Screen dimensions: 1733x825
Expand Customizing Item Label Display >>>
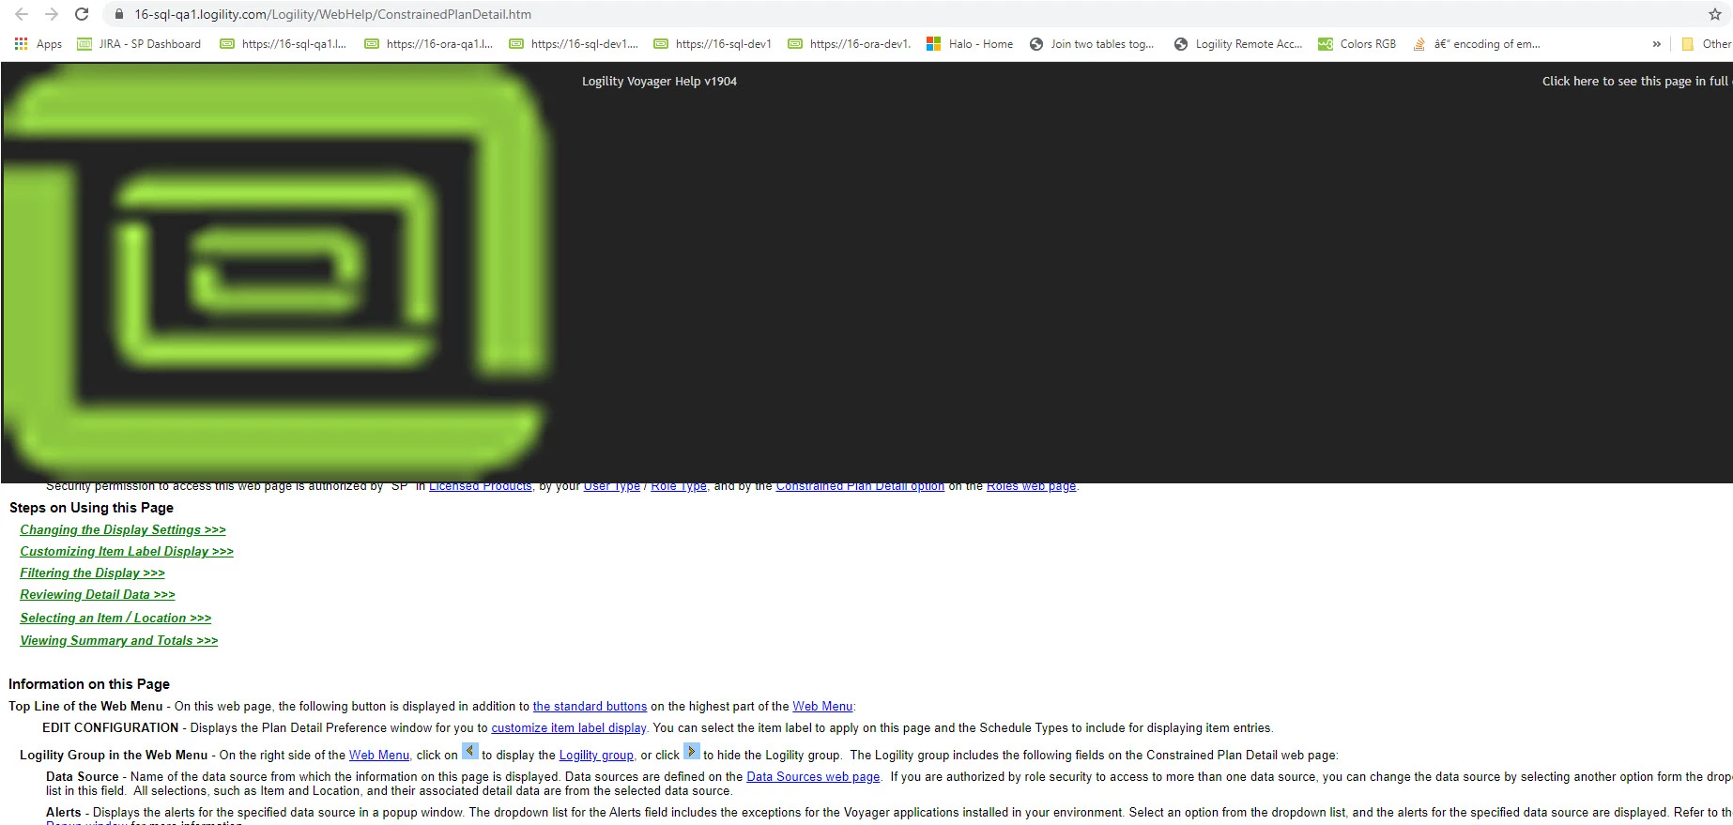[127, 552]
